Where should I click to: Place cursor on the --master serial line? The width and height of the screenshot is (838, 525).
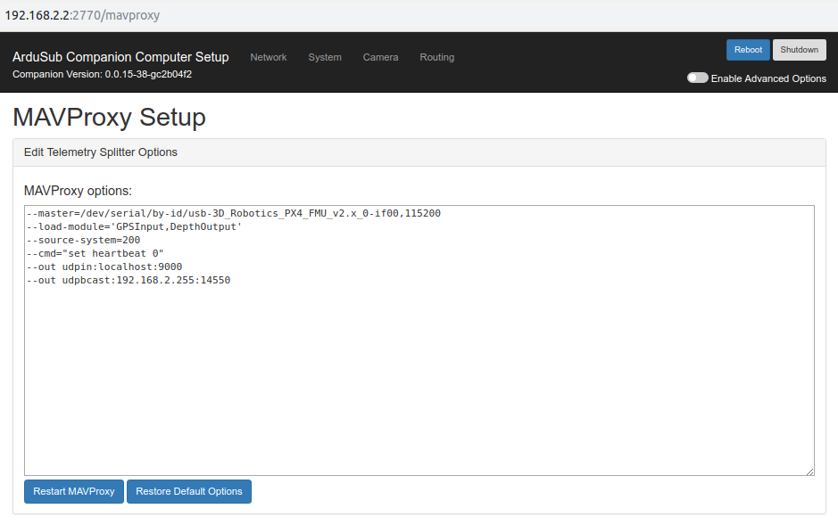pos(234,213)
